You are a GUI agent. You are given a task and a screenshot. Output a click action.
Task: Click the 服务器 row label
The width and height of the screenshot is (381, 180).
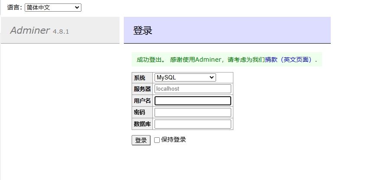point(142,89)
